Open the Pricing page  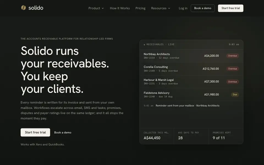[141, 8]
